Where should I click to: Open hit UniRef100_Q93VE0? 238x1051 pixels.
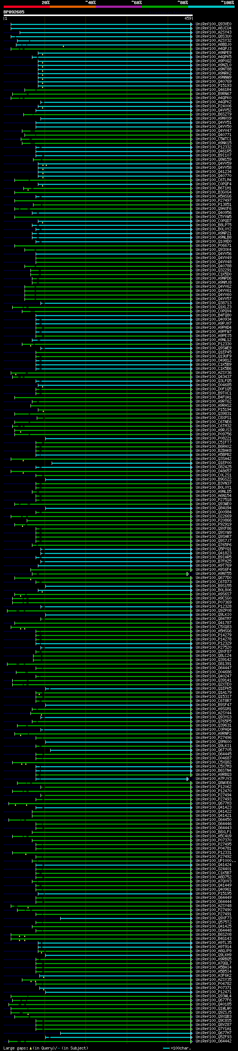tap(213, 24)
